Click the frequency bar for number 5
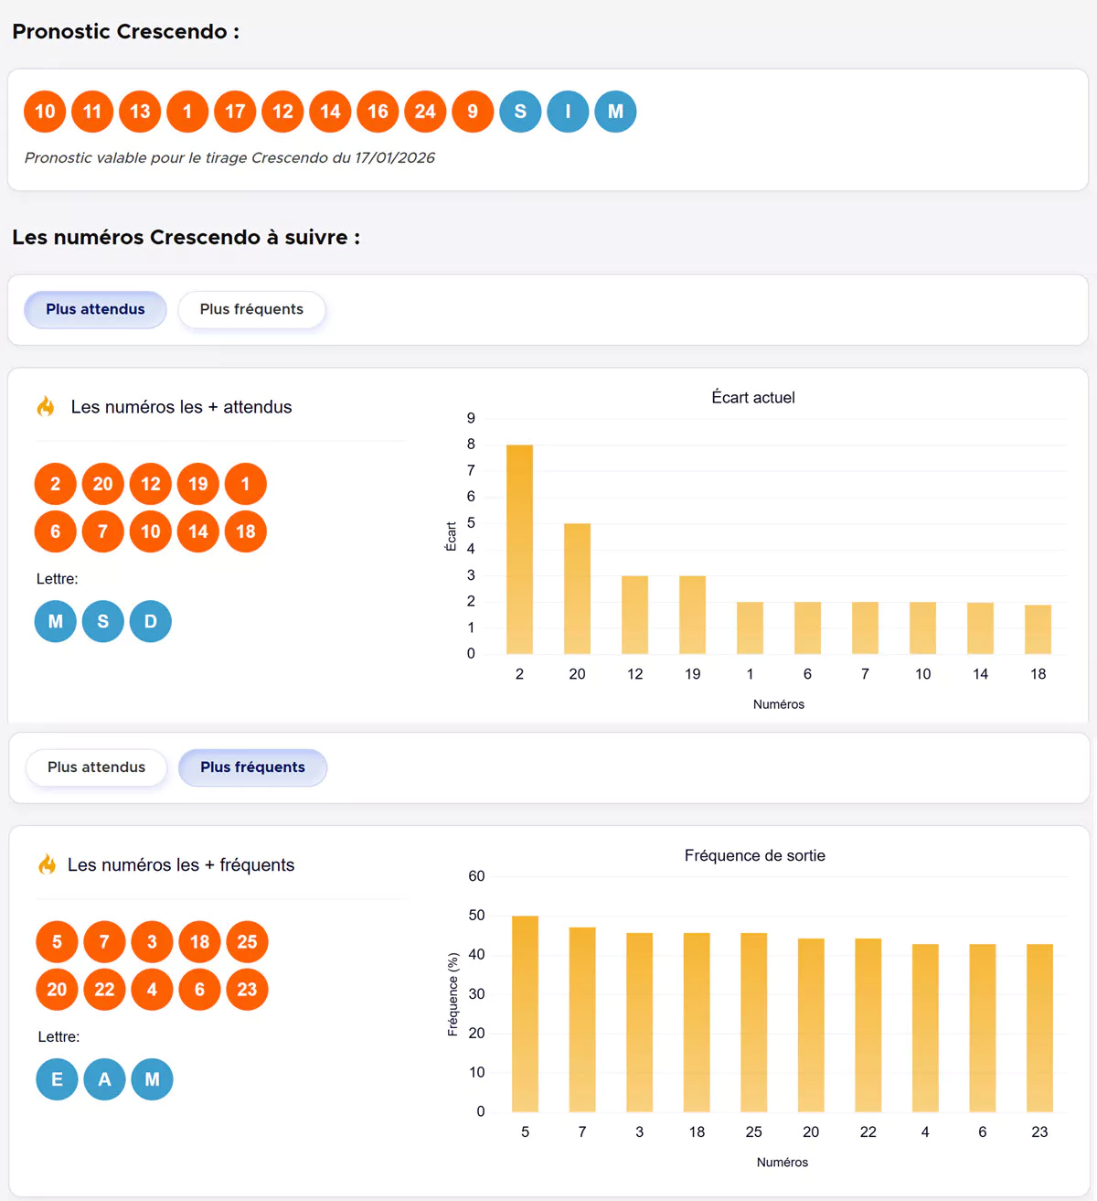This screenshot has width=1097, height=1201. coord(525,1013)
